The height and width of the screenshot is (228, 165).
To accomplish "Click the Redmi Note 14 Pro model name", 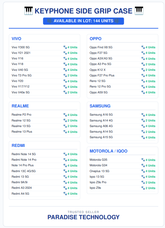I will coord(24,160).
